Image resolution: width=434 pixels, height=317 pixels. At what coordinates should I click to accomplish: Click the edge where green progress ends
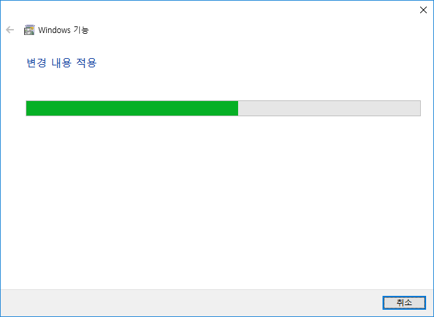tap(238, 108)
